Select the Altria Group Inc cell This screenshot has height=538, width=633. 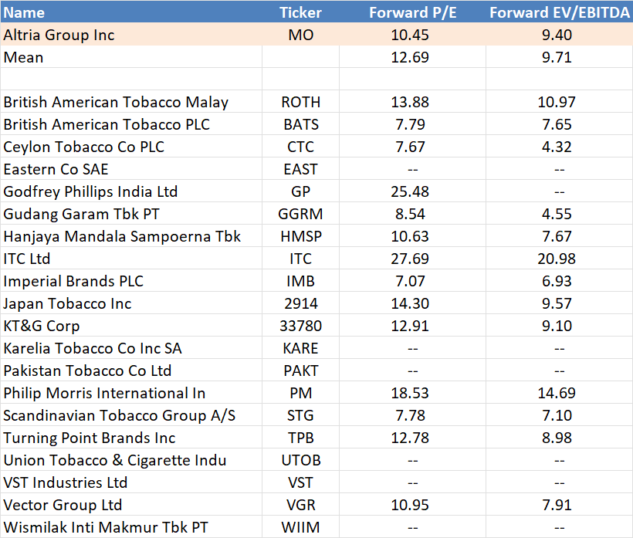point(131,35)
